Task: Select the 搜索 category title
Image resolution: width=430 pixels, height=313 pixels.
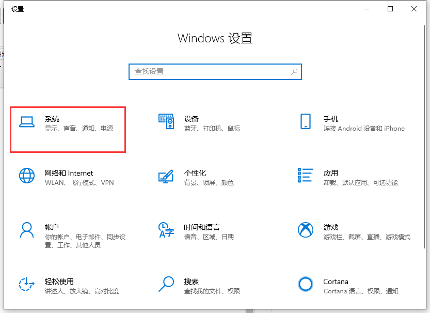Action: (191, 281)
